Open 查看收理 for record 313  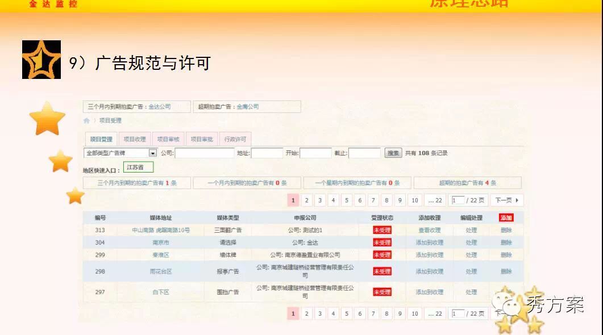click(430, 230)
